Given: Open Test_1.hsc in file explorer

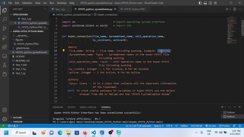Looking at the screenshot, I should tap(21, 69).
